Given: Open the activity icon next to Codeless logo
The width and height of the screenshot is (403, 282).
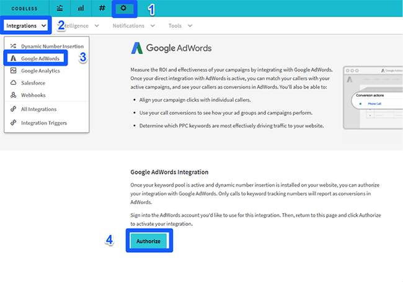Looking at the screenshot, I should point(60,8).
